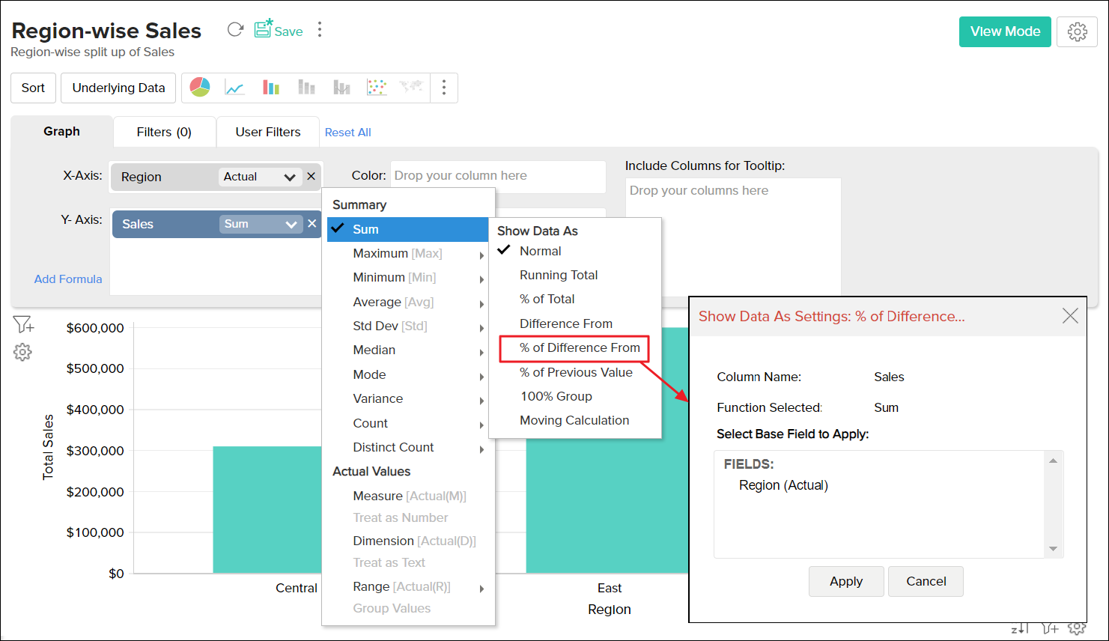Click the Reset All link

[x=347, y=132]
